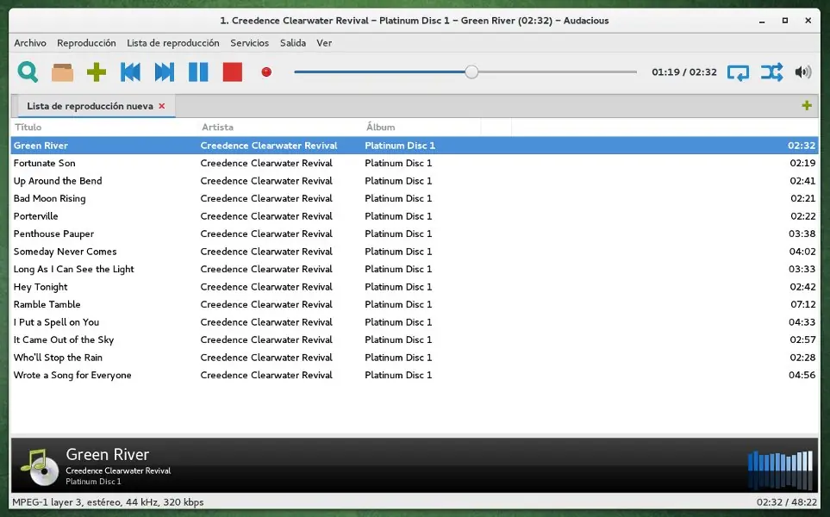This screenshot has width=830, height=517.
Task: Close the Audacious window
Action: tap(808, 21)
